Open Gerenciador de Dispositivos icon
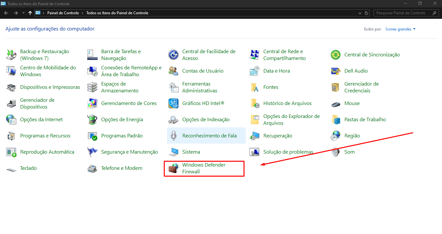The width and height of the screenshot is (442, 234). [x=11, y=103]
